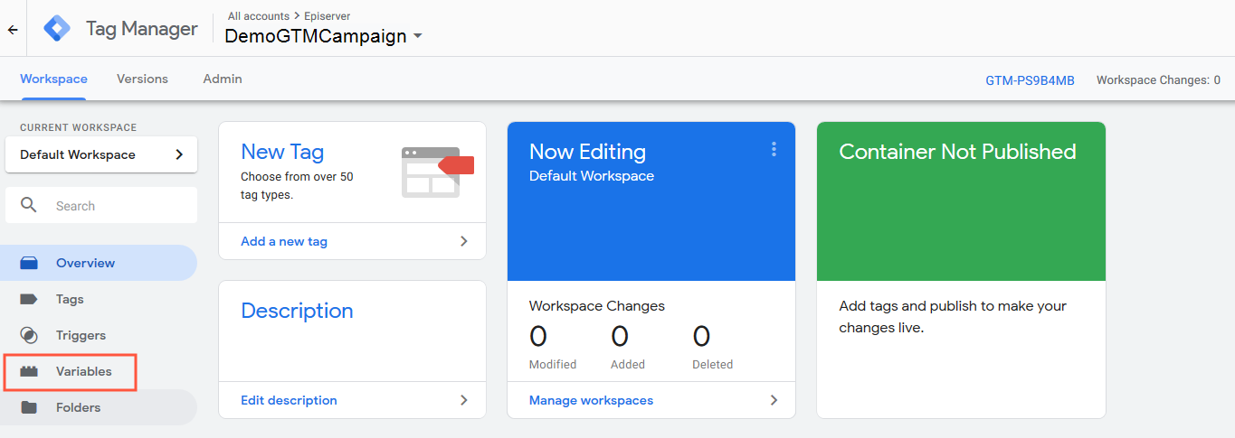Open Triggers in the sidebar
This screenshot has height=438, width=1235.
99,335
